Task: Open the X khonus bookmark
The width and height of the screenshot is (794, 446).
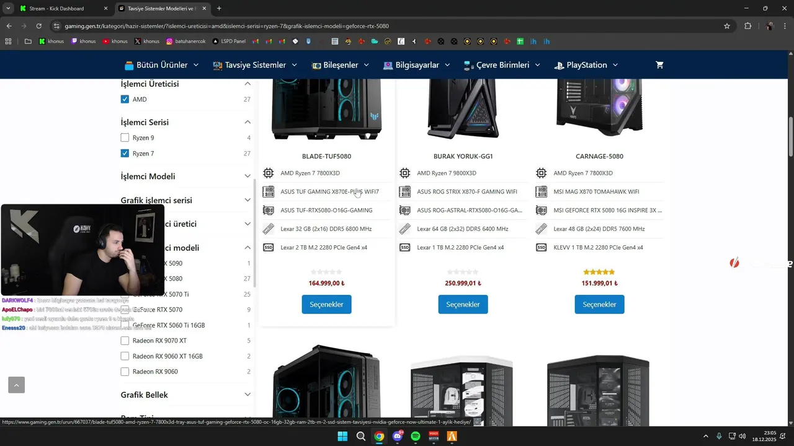Action: [147, 42]
